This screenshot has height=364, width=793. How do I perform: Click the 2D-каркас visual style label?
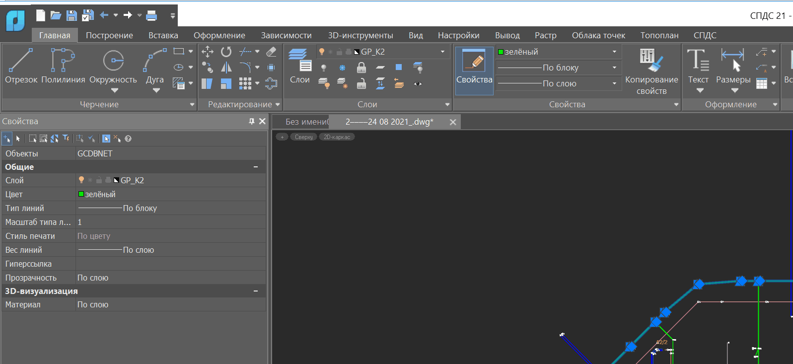click(337, 137)
